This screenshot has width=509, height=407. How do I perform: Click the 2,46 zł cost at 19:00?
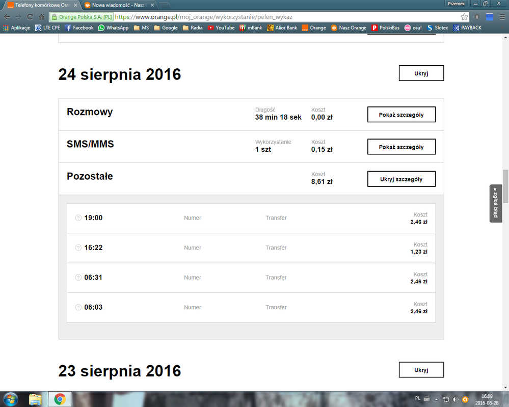point(419,222)
